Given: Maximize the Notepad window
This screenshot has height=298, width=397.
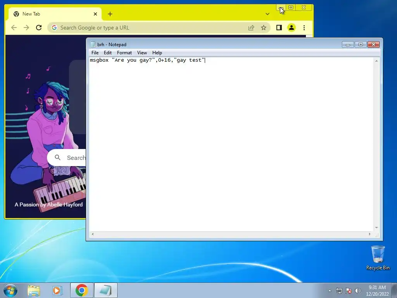Looking at the screenshot, I should coord(361,45).
